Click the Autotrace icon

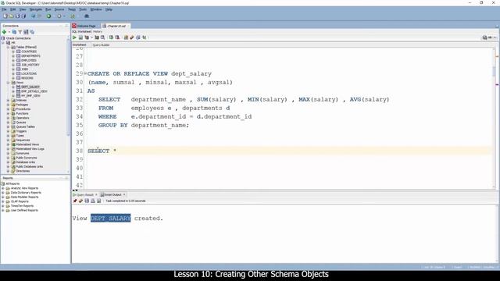pos(97,37)
